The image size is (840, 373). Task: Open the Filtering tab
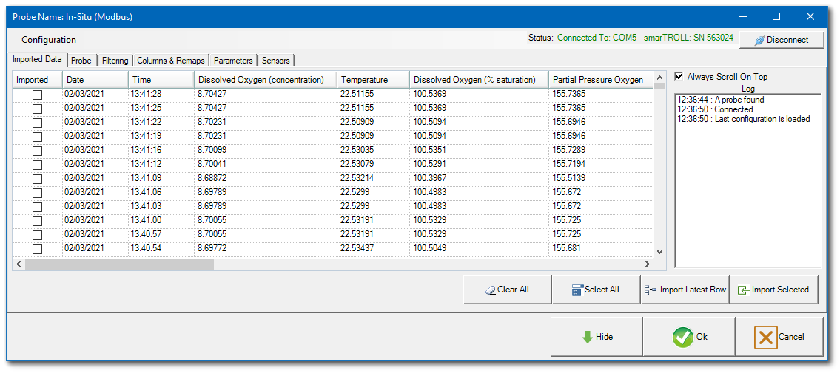pos(115,61)
